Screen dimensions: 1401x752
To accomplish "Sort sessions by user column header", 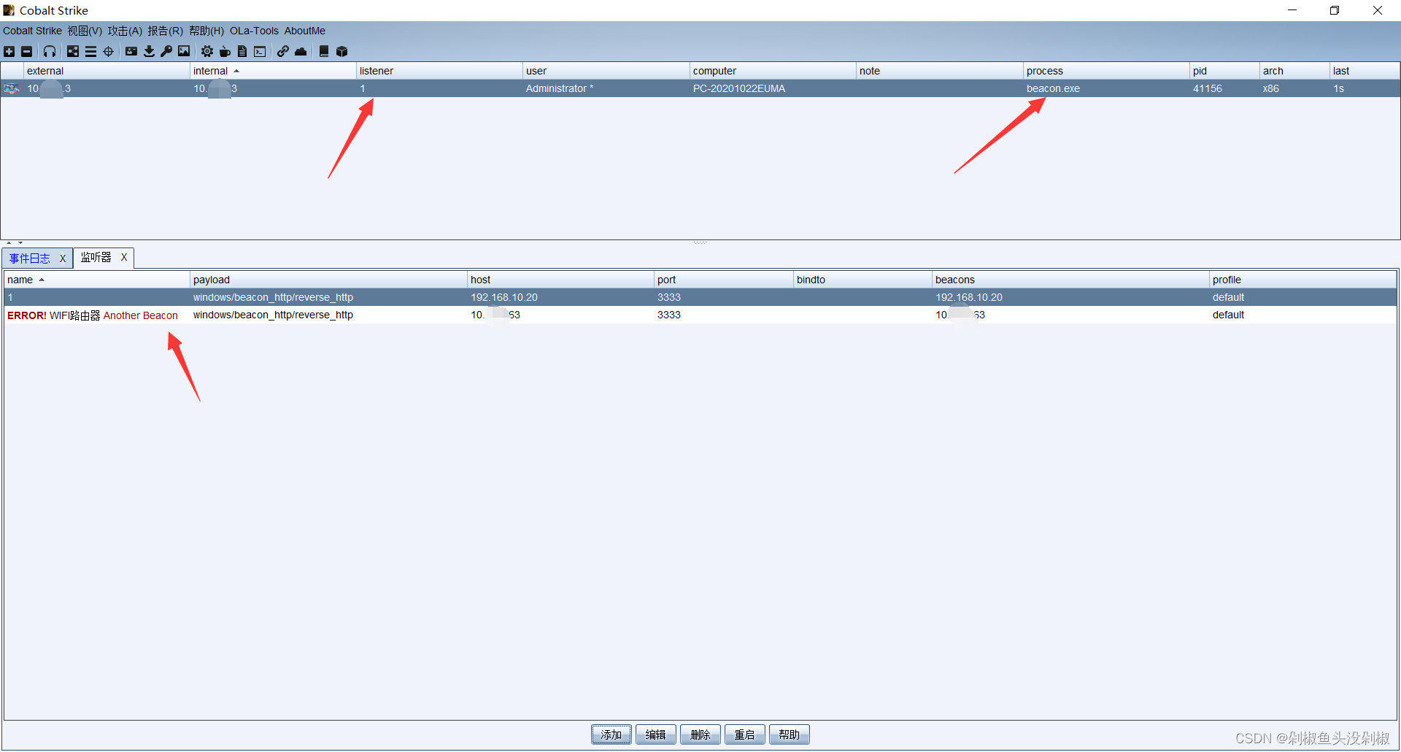I will tap(606, 71).
